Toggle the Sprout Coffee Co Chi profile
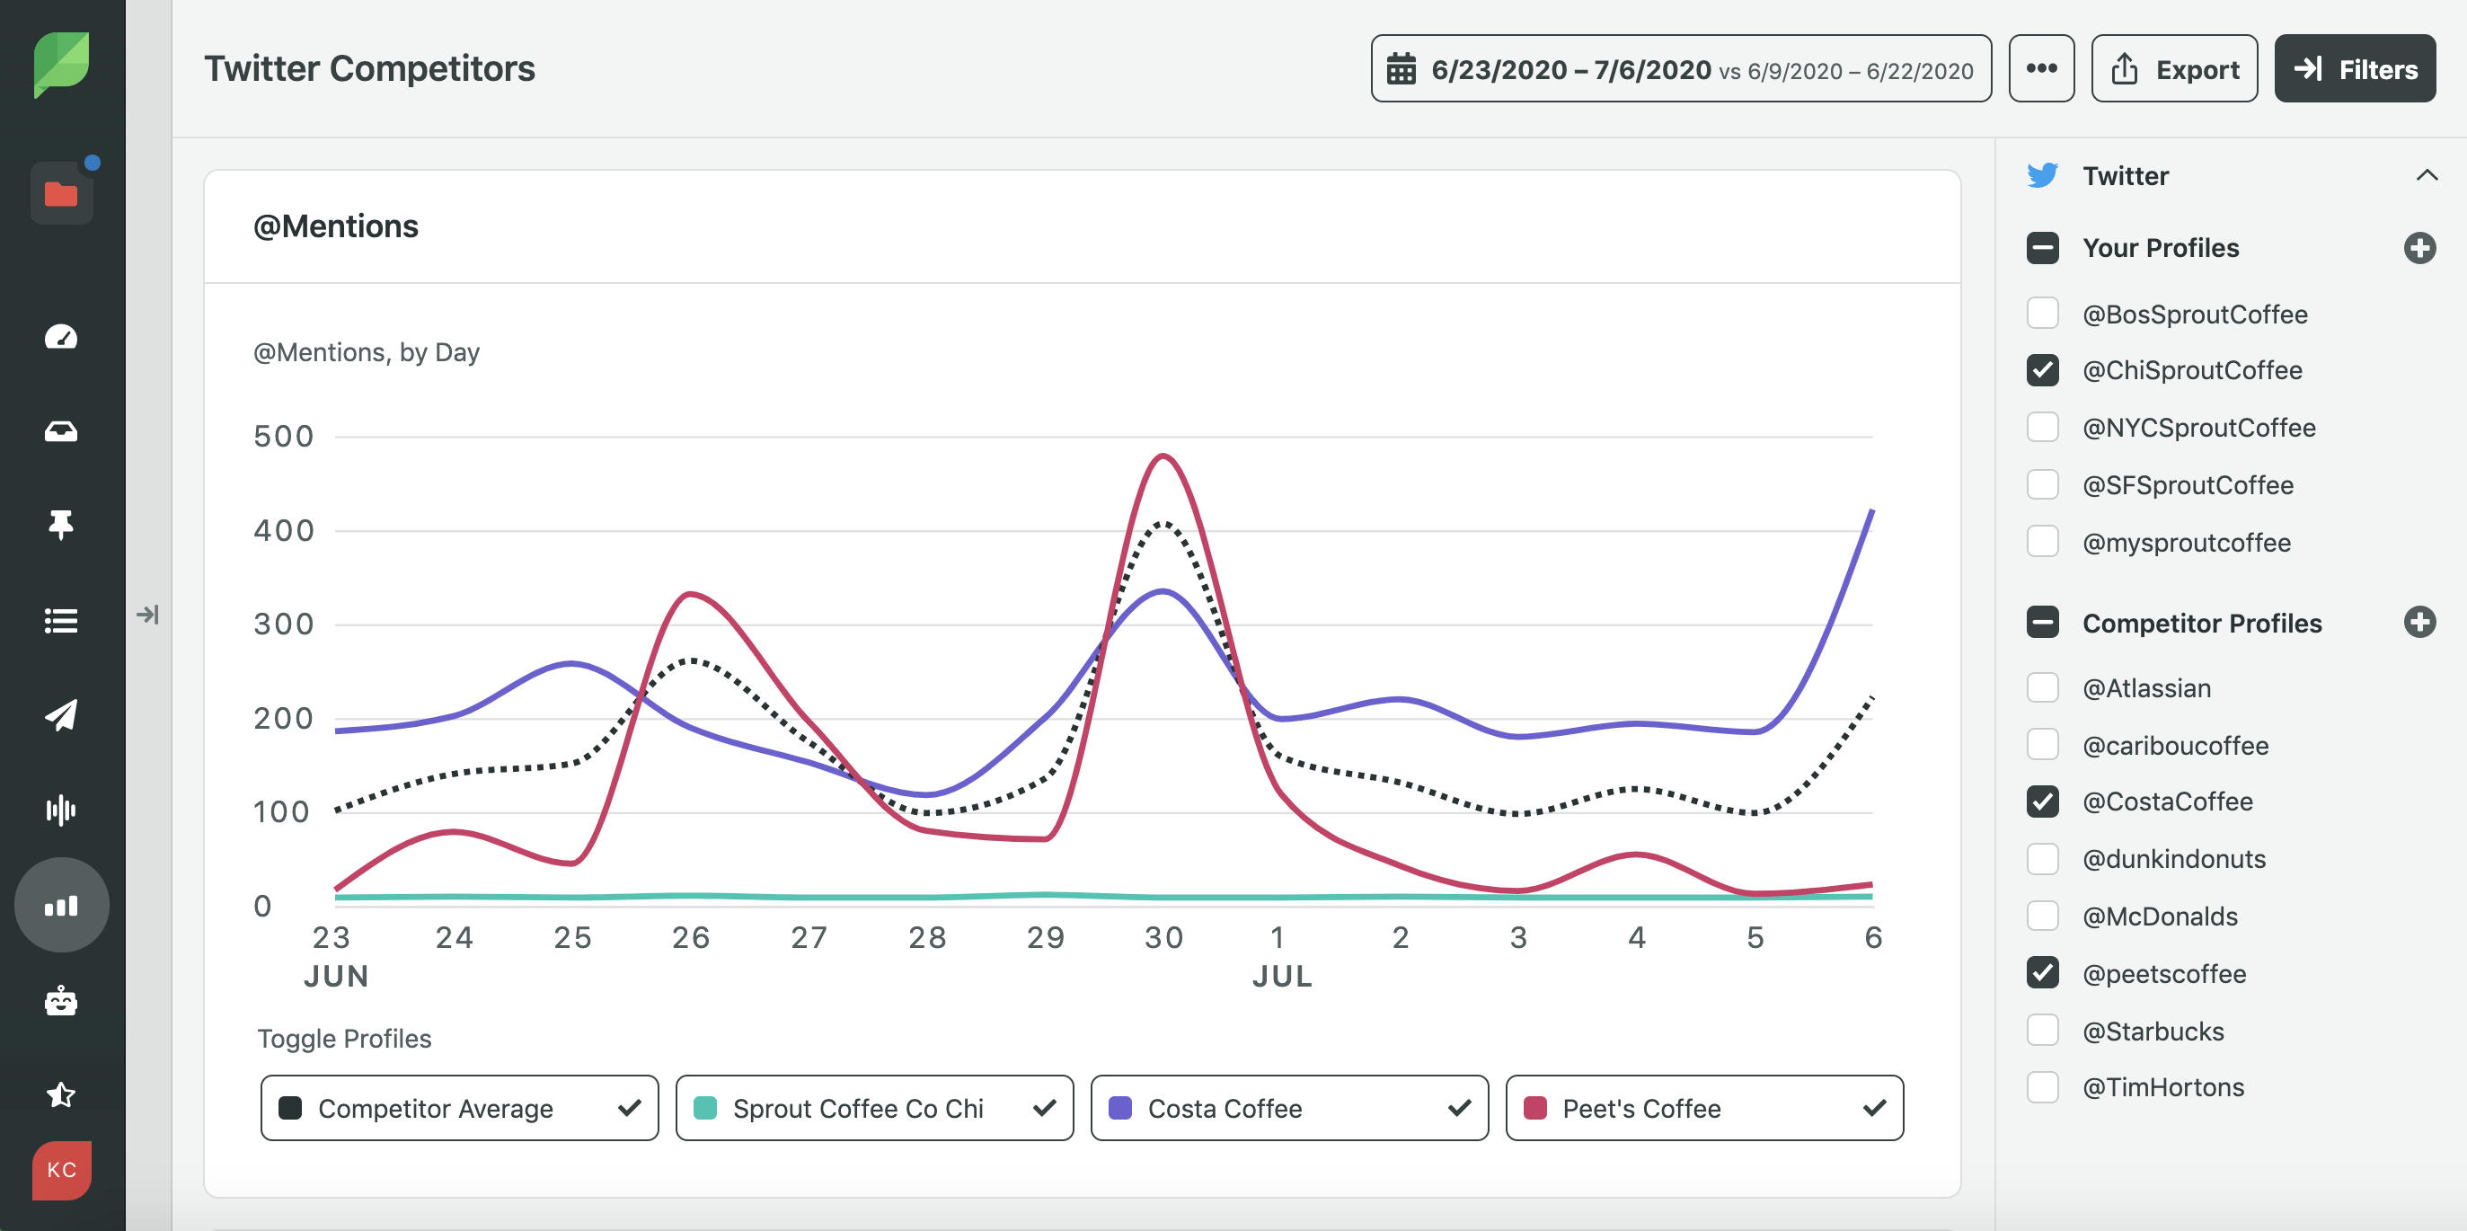Image resolution: width=2467 pixels, height=1231 pixels. tap(873, 1107)
